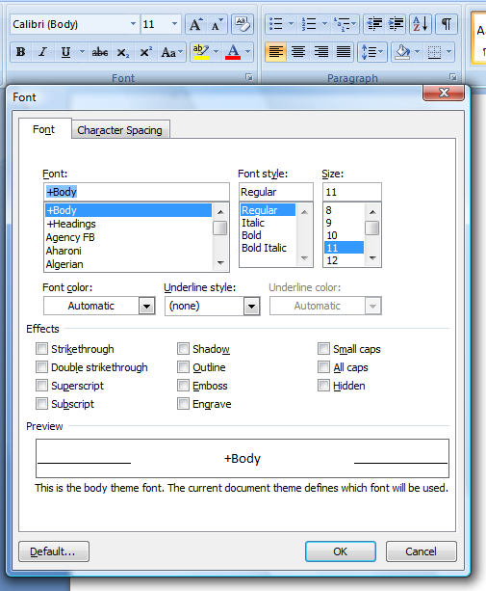
Task: Toggle Italic in the ribbon
Action: coord(43,52)
